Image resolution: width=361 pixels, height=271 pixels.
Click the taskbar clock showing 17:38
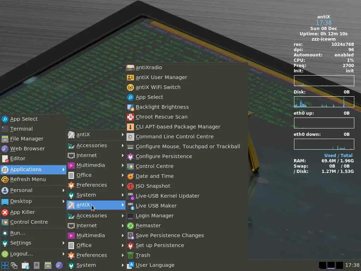(x=352, y=265)
